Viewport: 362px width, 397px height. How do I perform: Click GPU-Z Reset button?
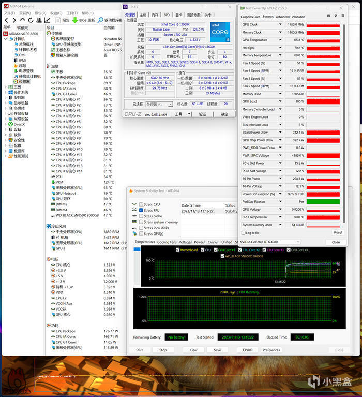coord(338,232)
